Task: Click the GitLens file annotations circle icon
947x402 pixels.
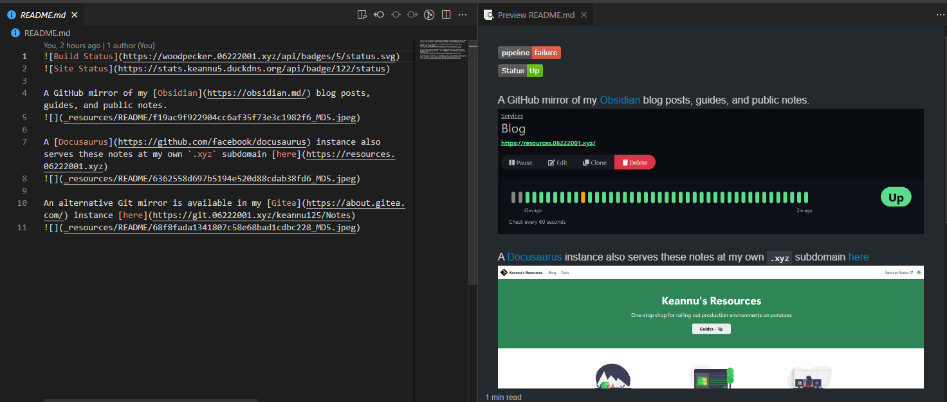Action: 429,15
